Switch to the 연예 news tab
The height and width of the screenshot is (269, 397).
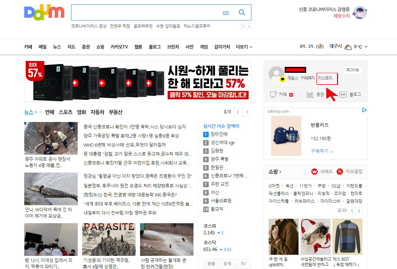(50, 112)
